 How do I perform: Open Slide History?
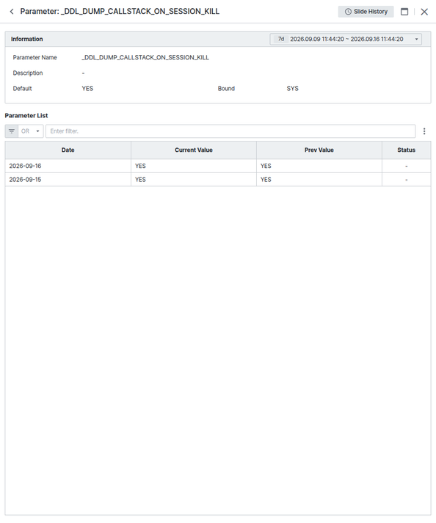click(x=366, y=12)
